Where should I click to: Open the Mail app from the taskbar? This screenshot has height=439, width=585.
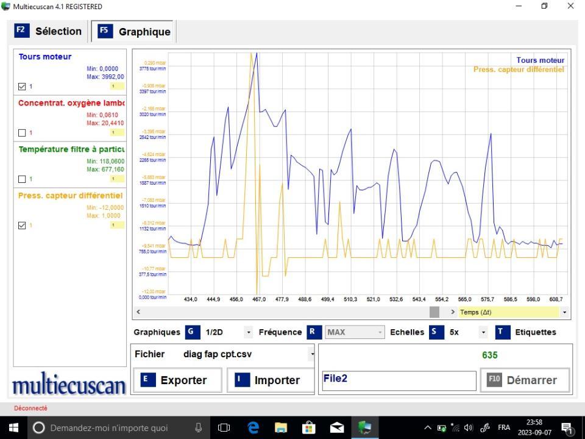click(337, 428)
